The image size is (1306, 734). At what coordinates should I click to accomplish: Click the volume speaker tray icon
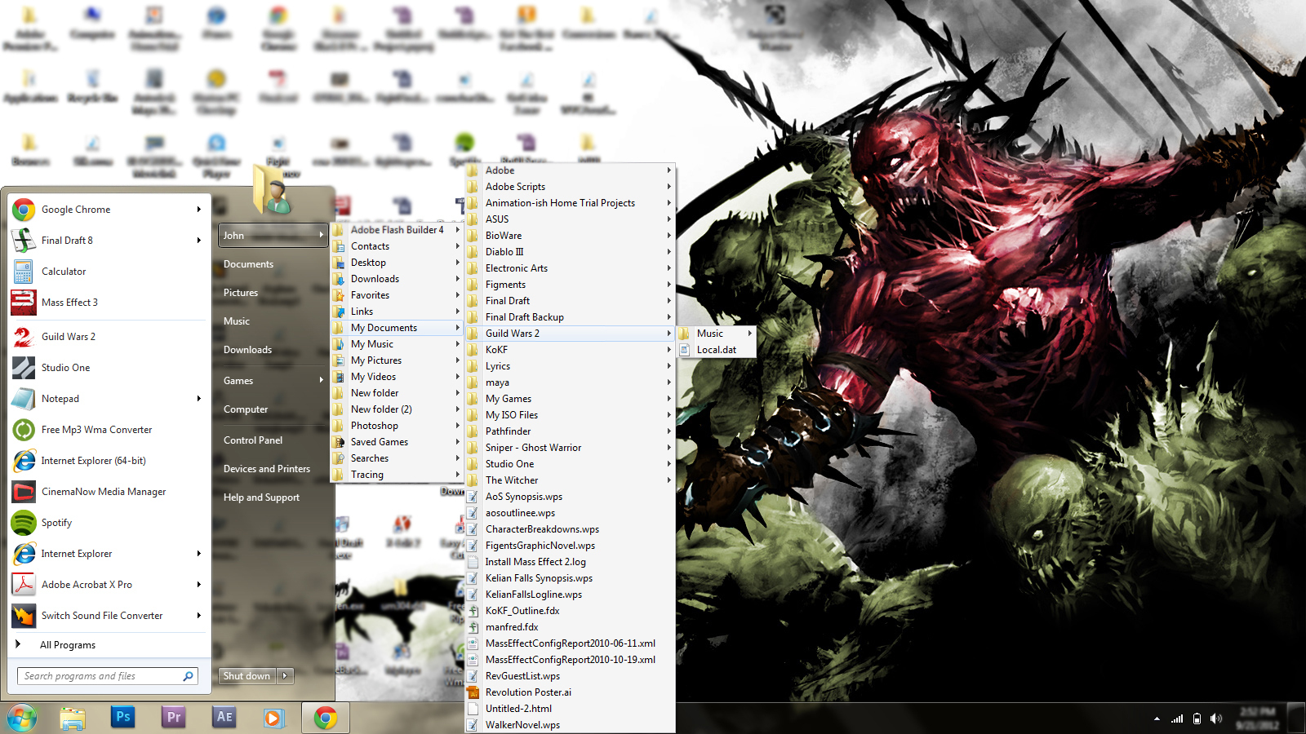pos(1216,719)
